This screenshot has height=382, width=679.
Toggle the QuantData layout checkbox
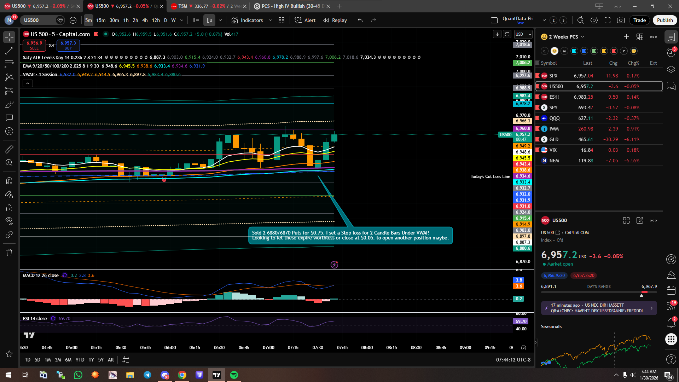[x=494, y=20]
